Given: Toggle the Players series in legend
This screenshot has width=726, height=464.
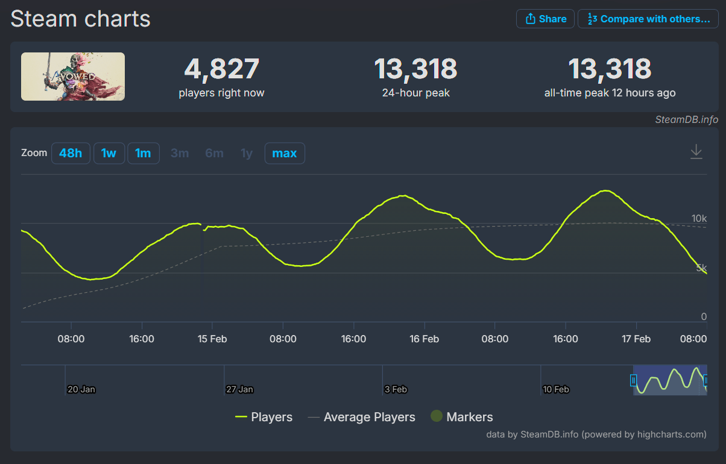Looking at the screenshot, I should (x=264, y=417).
